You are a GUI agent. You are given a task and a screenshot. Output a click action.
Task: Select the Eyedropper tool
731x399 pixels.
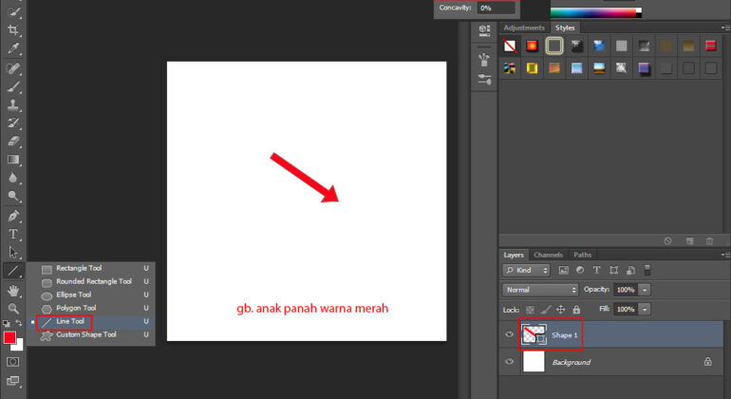[13, 48]
